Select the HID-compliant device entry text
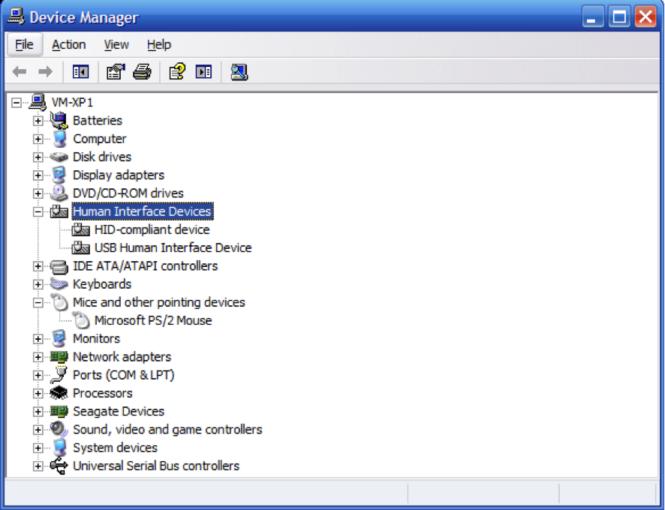 point(152,229)
